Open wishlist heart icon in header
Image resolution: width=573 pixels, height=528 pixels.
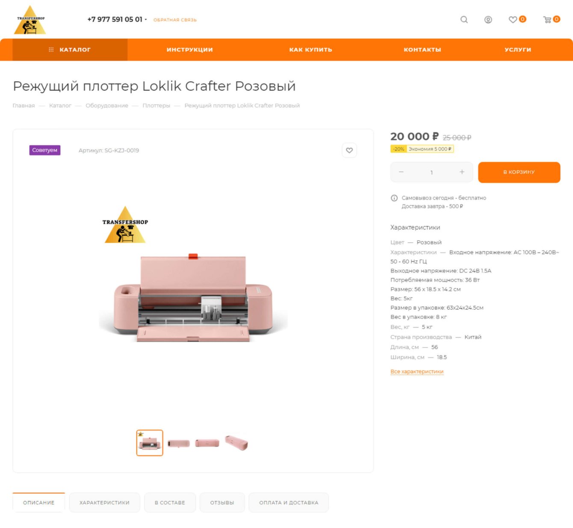pyautogui.click(x=513, y=20)
